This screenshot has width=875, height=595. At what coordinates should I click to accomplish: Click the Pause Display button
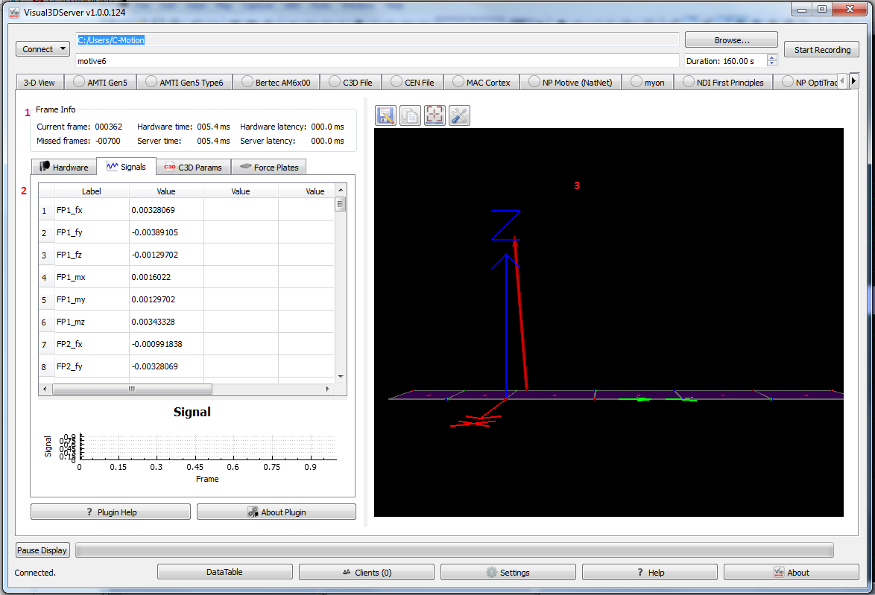(42, 550)
